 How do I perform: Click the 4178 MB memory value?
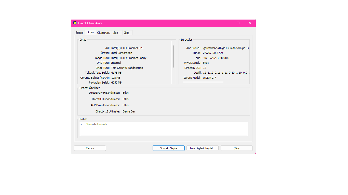point(116,73)
